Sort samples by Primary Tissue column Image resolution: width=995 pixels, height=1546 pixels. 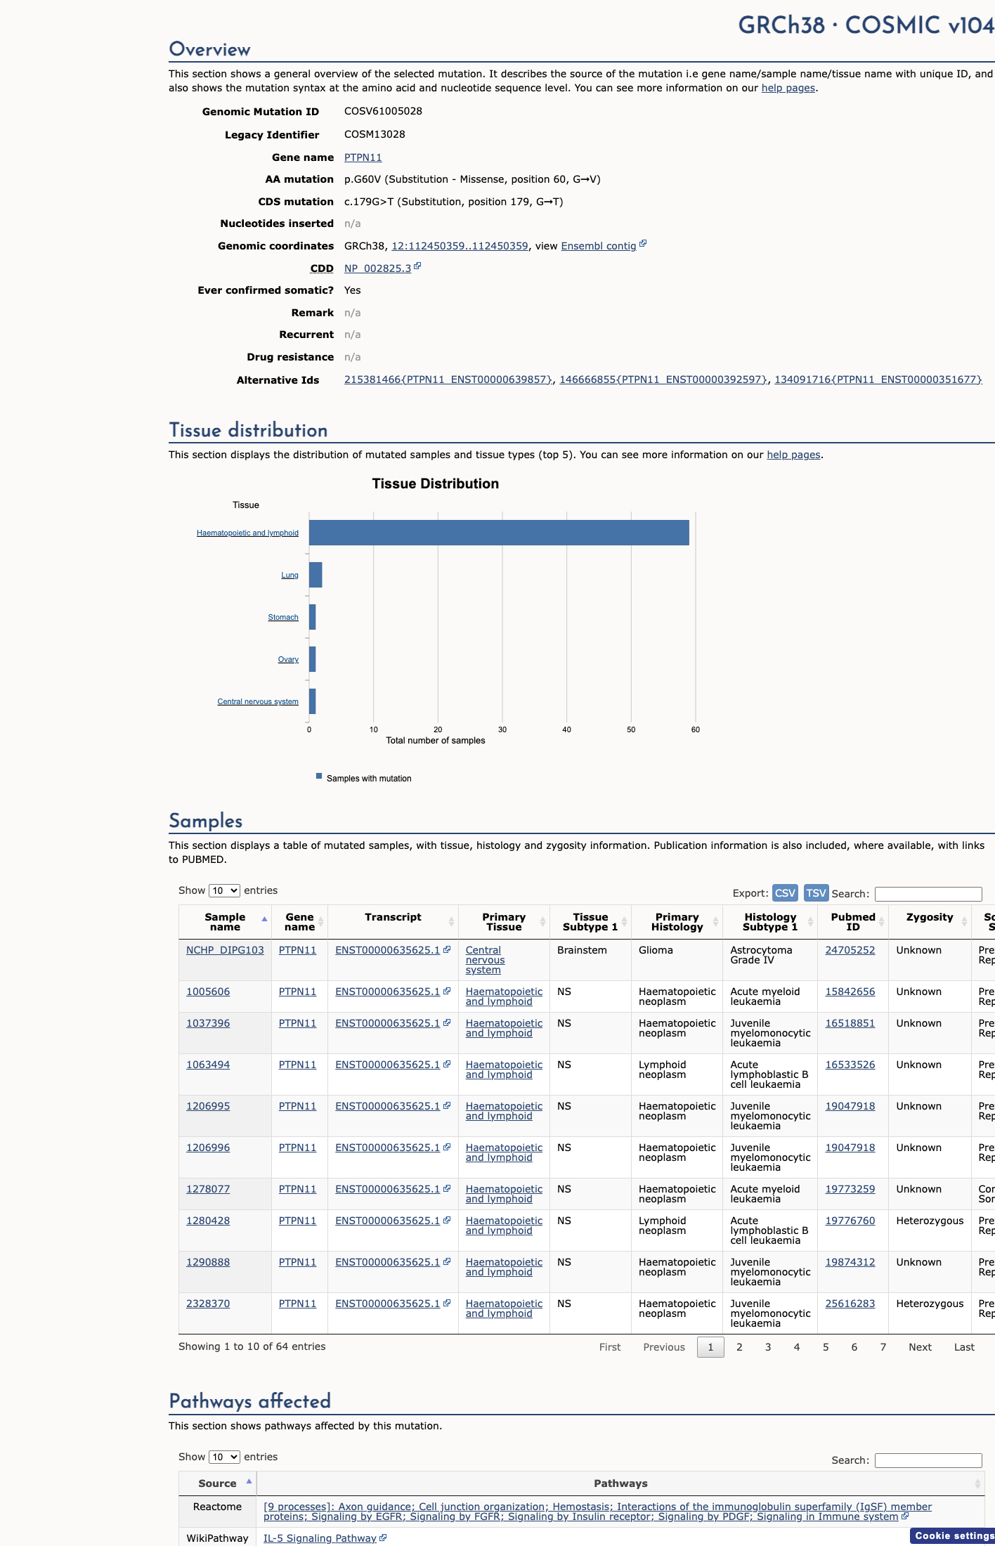(504, 922)
